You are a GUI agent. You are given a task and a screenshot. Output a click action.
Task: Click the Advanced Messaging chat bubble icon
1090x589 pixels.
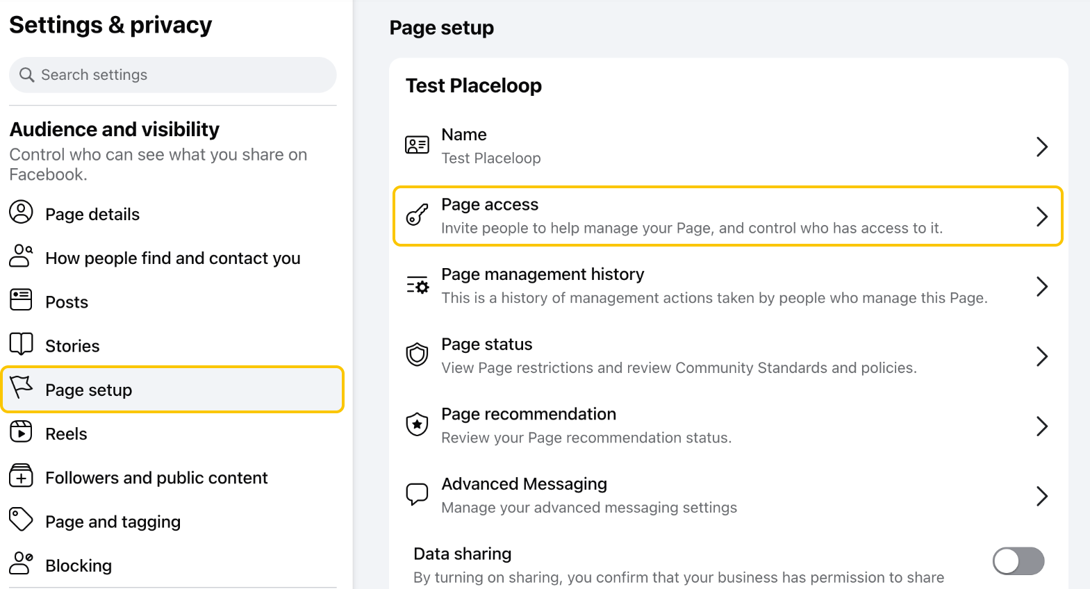[x=417, y=495]
